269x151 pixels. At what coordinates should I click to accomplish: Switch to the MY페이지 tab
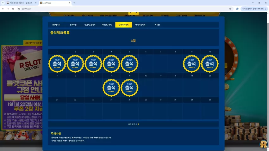point(56,25)
